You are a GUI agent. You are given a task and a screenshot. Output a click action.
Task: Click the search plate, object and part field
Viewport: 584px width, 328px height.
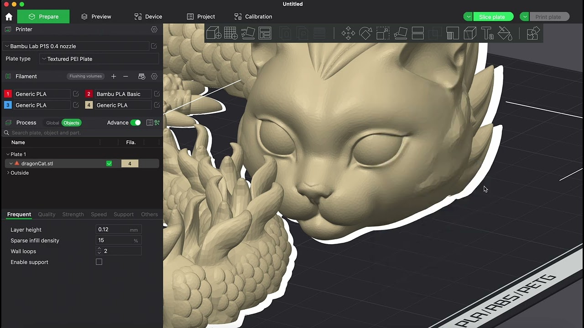(x=82, y=133)
